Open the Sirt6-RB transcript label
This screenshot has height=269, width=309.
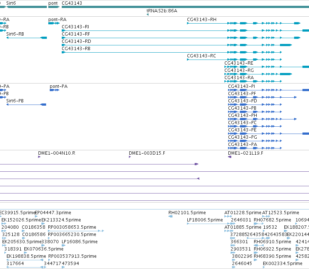pyautogui.click(x=15, y=34)
